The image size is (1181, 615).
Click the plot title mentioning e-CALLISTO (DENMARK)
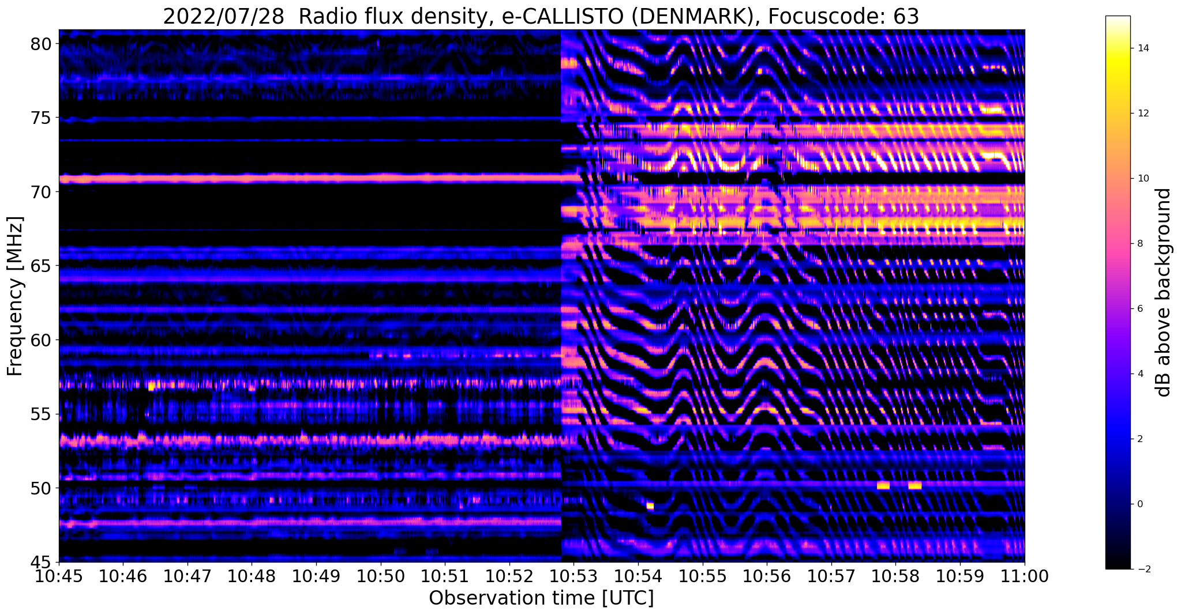(x=541, y=16)
